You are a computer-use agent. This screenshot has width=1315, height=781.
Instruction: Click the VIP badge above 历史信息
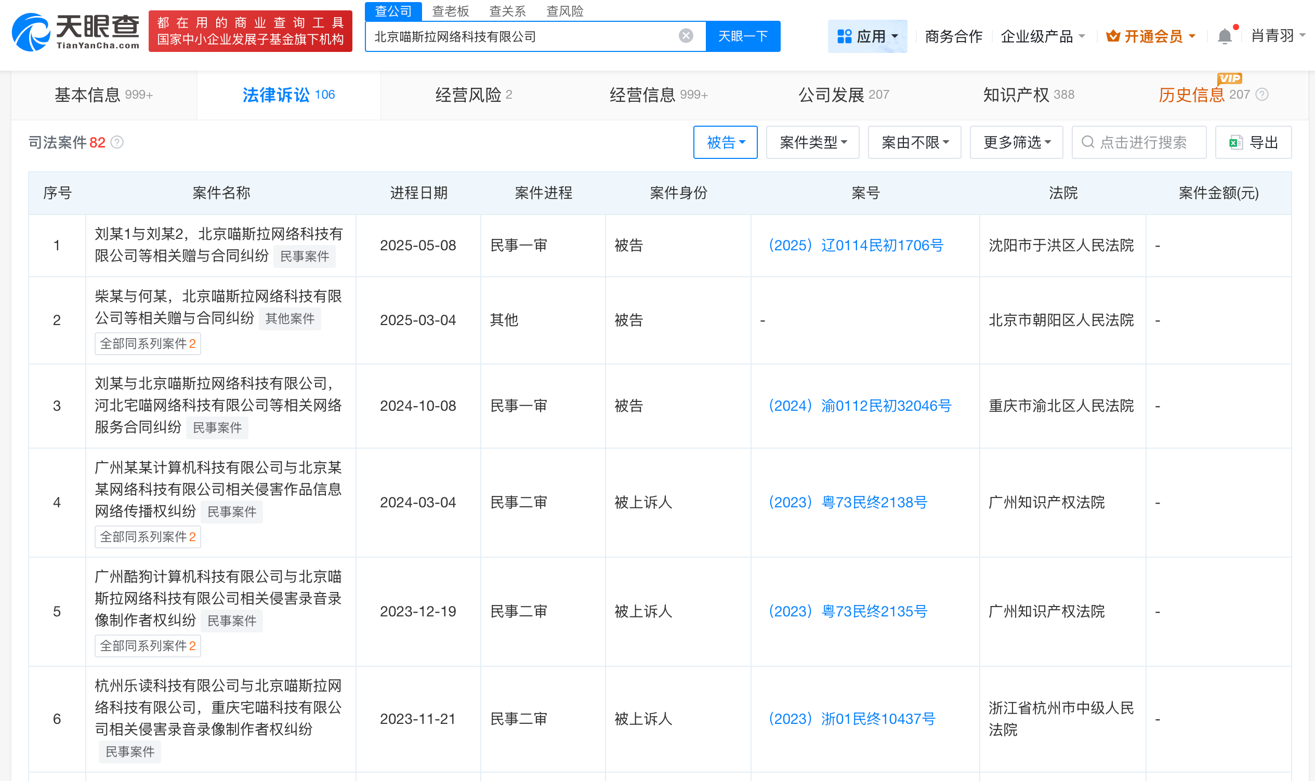tap(1231, 78)
